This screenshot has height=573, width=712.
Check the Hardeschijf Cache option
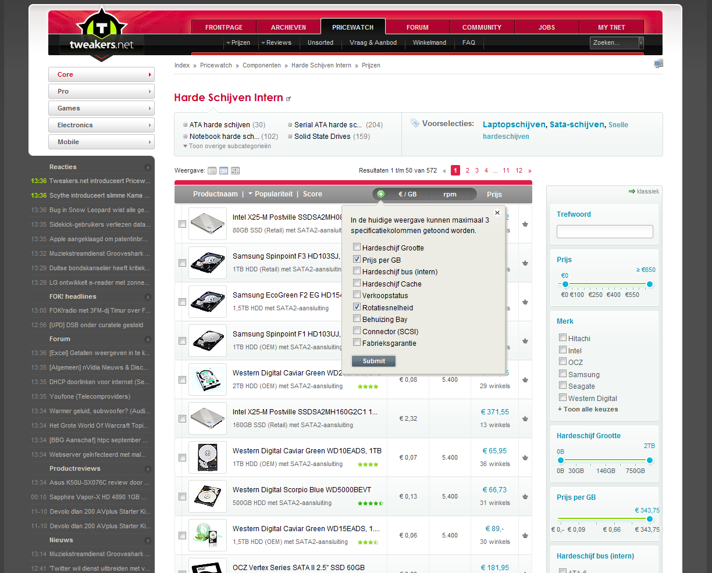point(357,283)
